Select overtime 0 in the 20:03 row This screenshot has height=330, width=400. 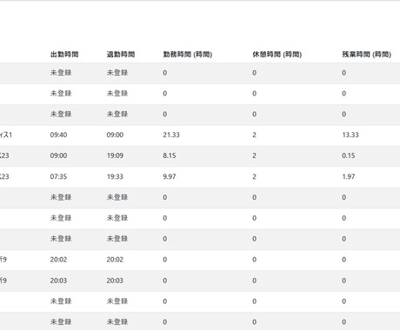(344, 280)
